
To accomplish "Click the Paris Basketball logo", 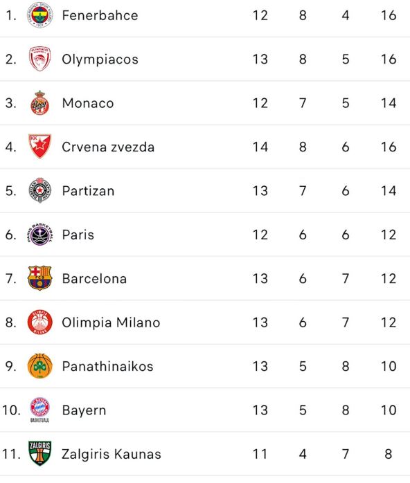I will click(39, 235).
